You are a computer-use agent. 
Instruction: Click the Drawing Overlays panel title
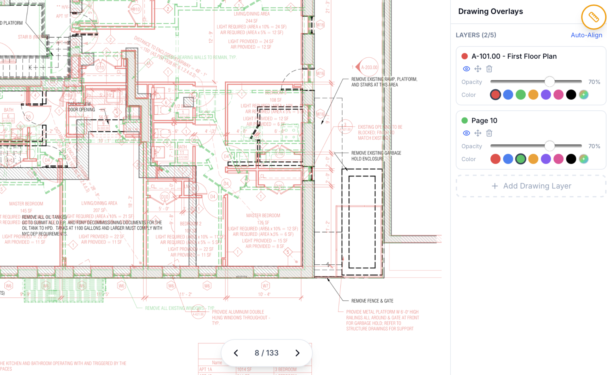click(490, 11)
